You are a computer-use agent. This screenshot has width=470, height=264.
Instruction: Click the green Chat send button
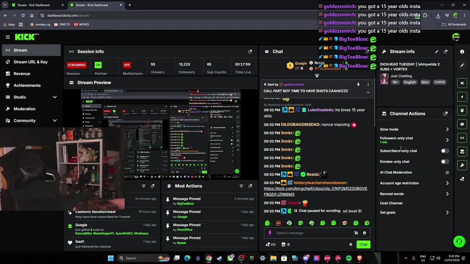pos(363,245)
